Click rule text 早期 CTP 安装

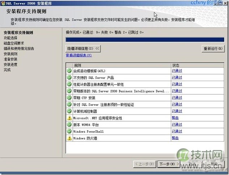pos(84,98)
